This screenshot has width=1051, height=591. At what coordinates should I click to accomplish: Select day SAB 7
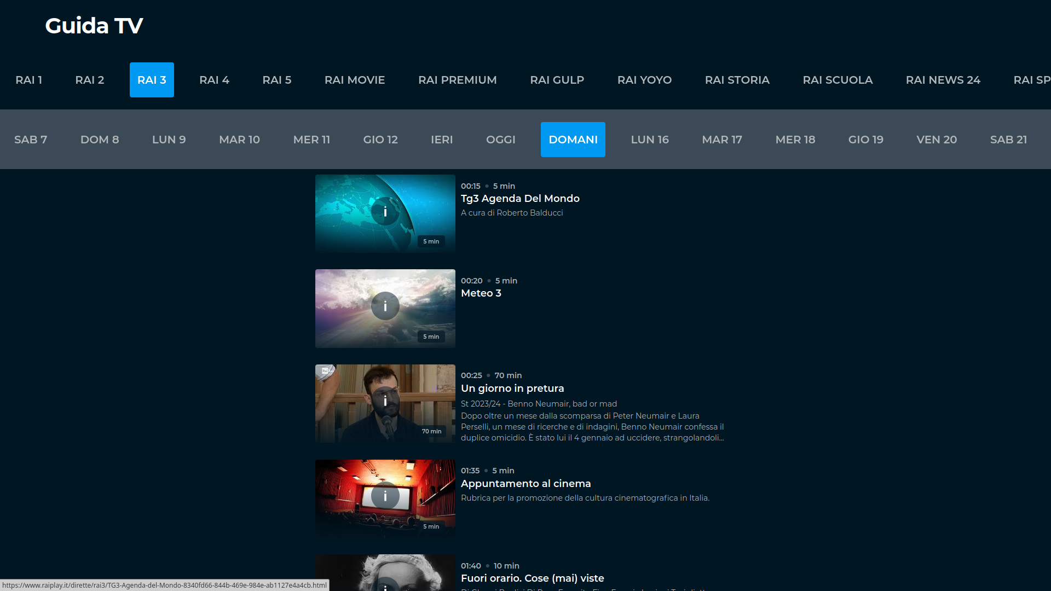[x=31, y=140]
